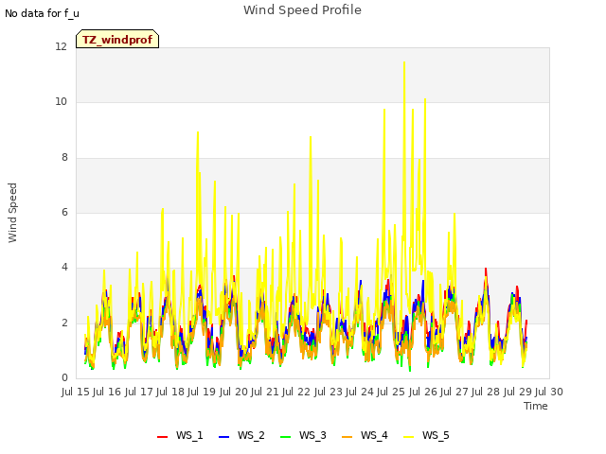Click the Wind Speed y-axis label
The width and height of the screenshot is (606, 454).
tap(12, 213)
